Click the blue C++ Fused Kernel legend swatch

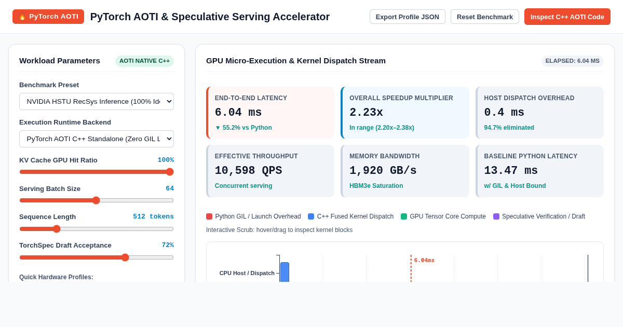pos(311,216)
